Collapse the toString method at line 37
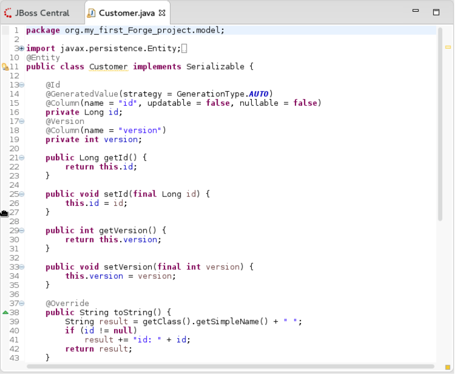This screenshot has height=374, width=455. (x=22, y=304)
